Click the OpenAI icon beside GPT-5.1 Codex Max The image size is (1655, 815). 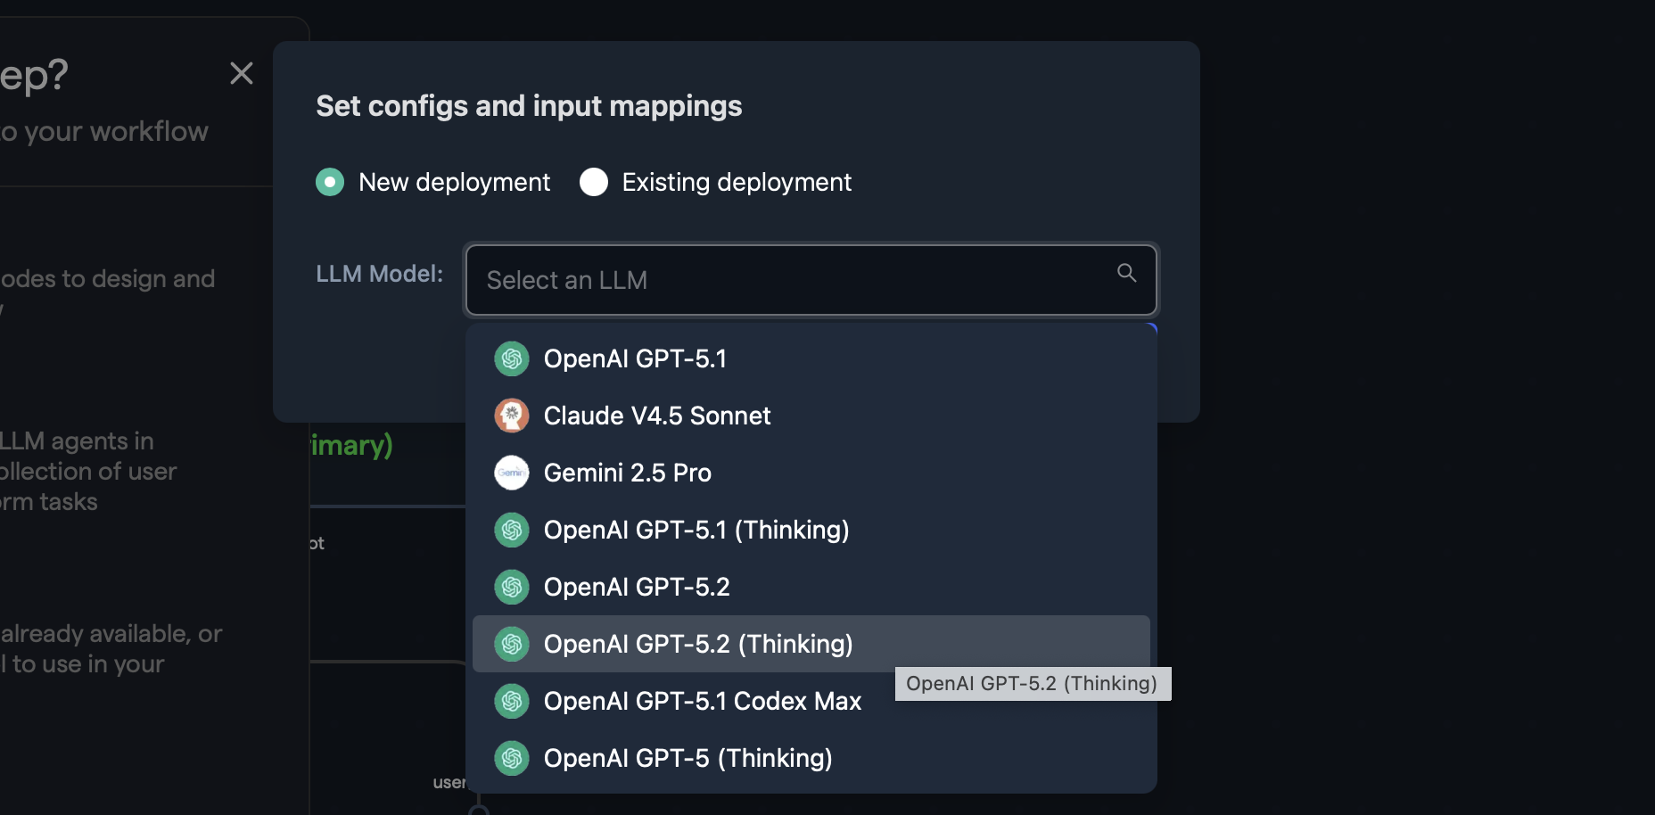tap(512, 701)
